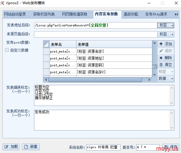Switch to 网站自动登录 tab
Viewport: 181px width, 153px height.
15,14
